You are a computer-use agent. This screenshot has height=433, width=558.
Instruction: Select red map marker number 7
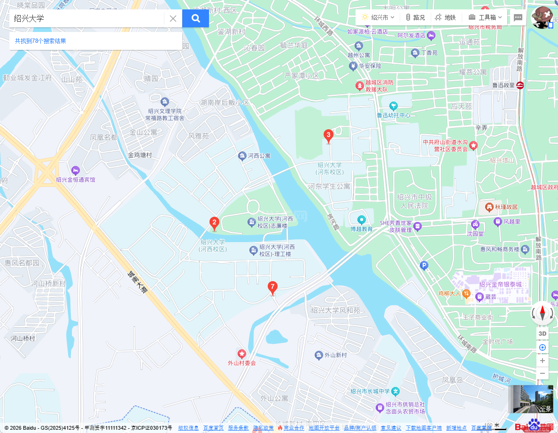(272, 287)
